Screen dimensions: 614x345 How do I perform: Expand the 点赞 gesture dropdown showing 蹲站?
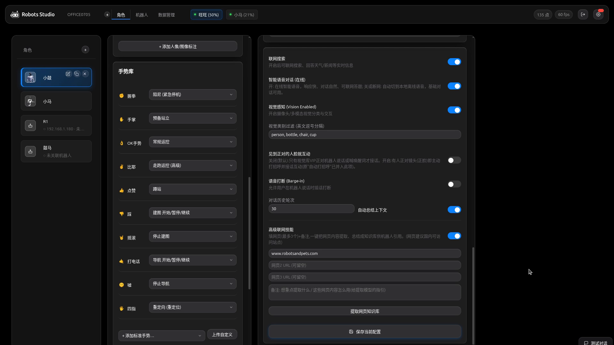tap(193, 189)
